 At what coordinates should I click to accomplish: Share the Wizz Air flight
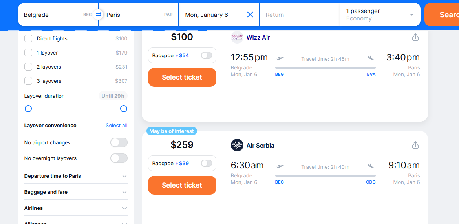click(x=415, y=37)
